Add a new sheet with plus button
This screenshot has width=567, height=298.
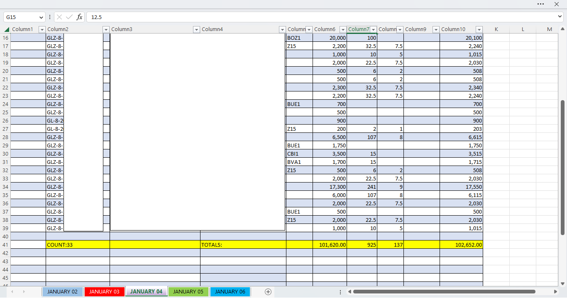(x=268, y=292)
